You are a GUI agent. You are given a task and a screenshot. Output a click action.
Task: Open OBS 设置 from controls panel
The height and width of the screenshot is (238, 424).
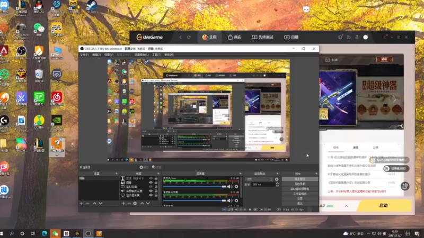(299, 198)
